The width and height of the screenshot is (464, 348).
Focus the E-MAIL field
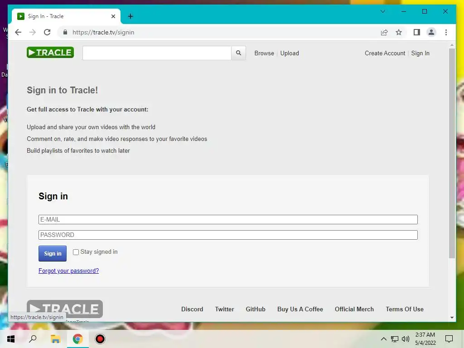coord(228,220)
